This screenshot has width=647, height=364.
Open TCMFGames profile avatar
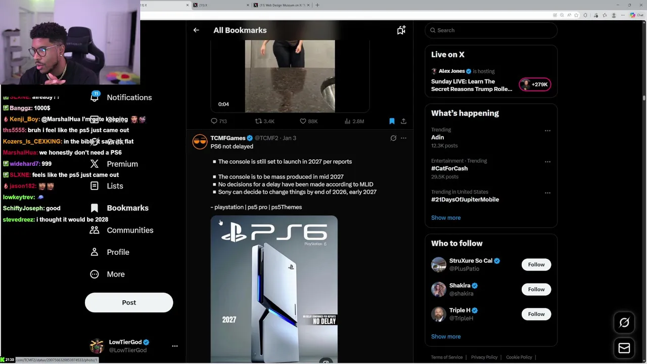(x=200, y=142)
